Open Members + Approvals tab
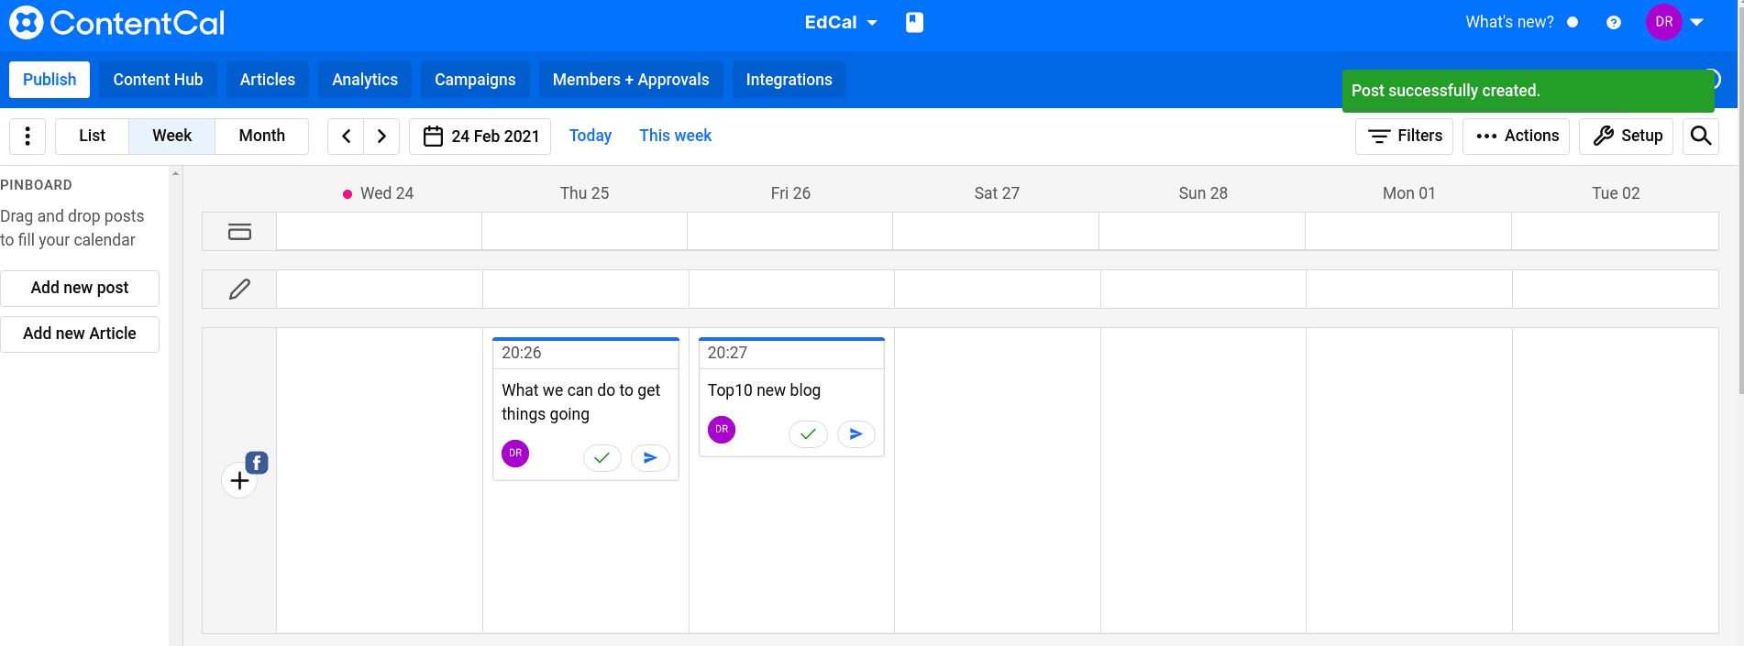This screenshot has width=1744, height=646. (631, 80)
